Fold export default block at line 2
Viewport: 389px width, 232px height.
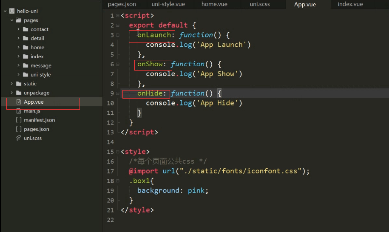pyautogui.click(x=118, y=25)
